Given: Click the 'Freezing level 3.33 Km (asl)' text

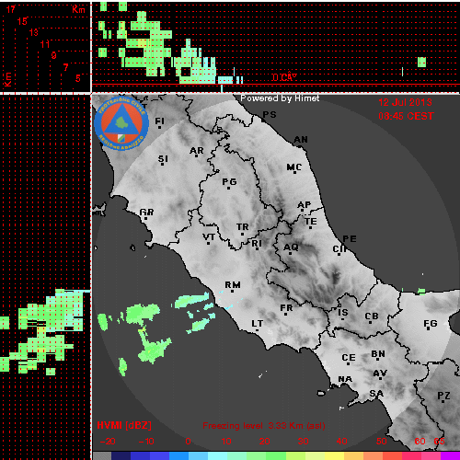Looking at the screenshot, I should click(x=264, y=426).
